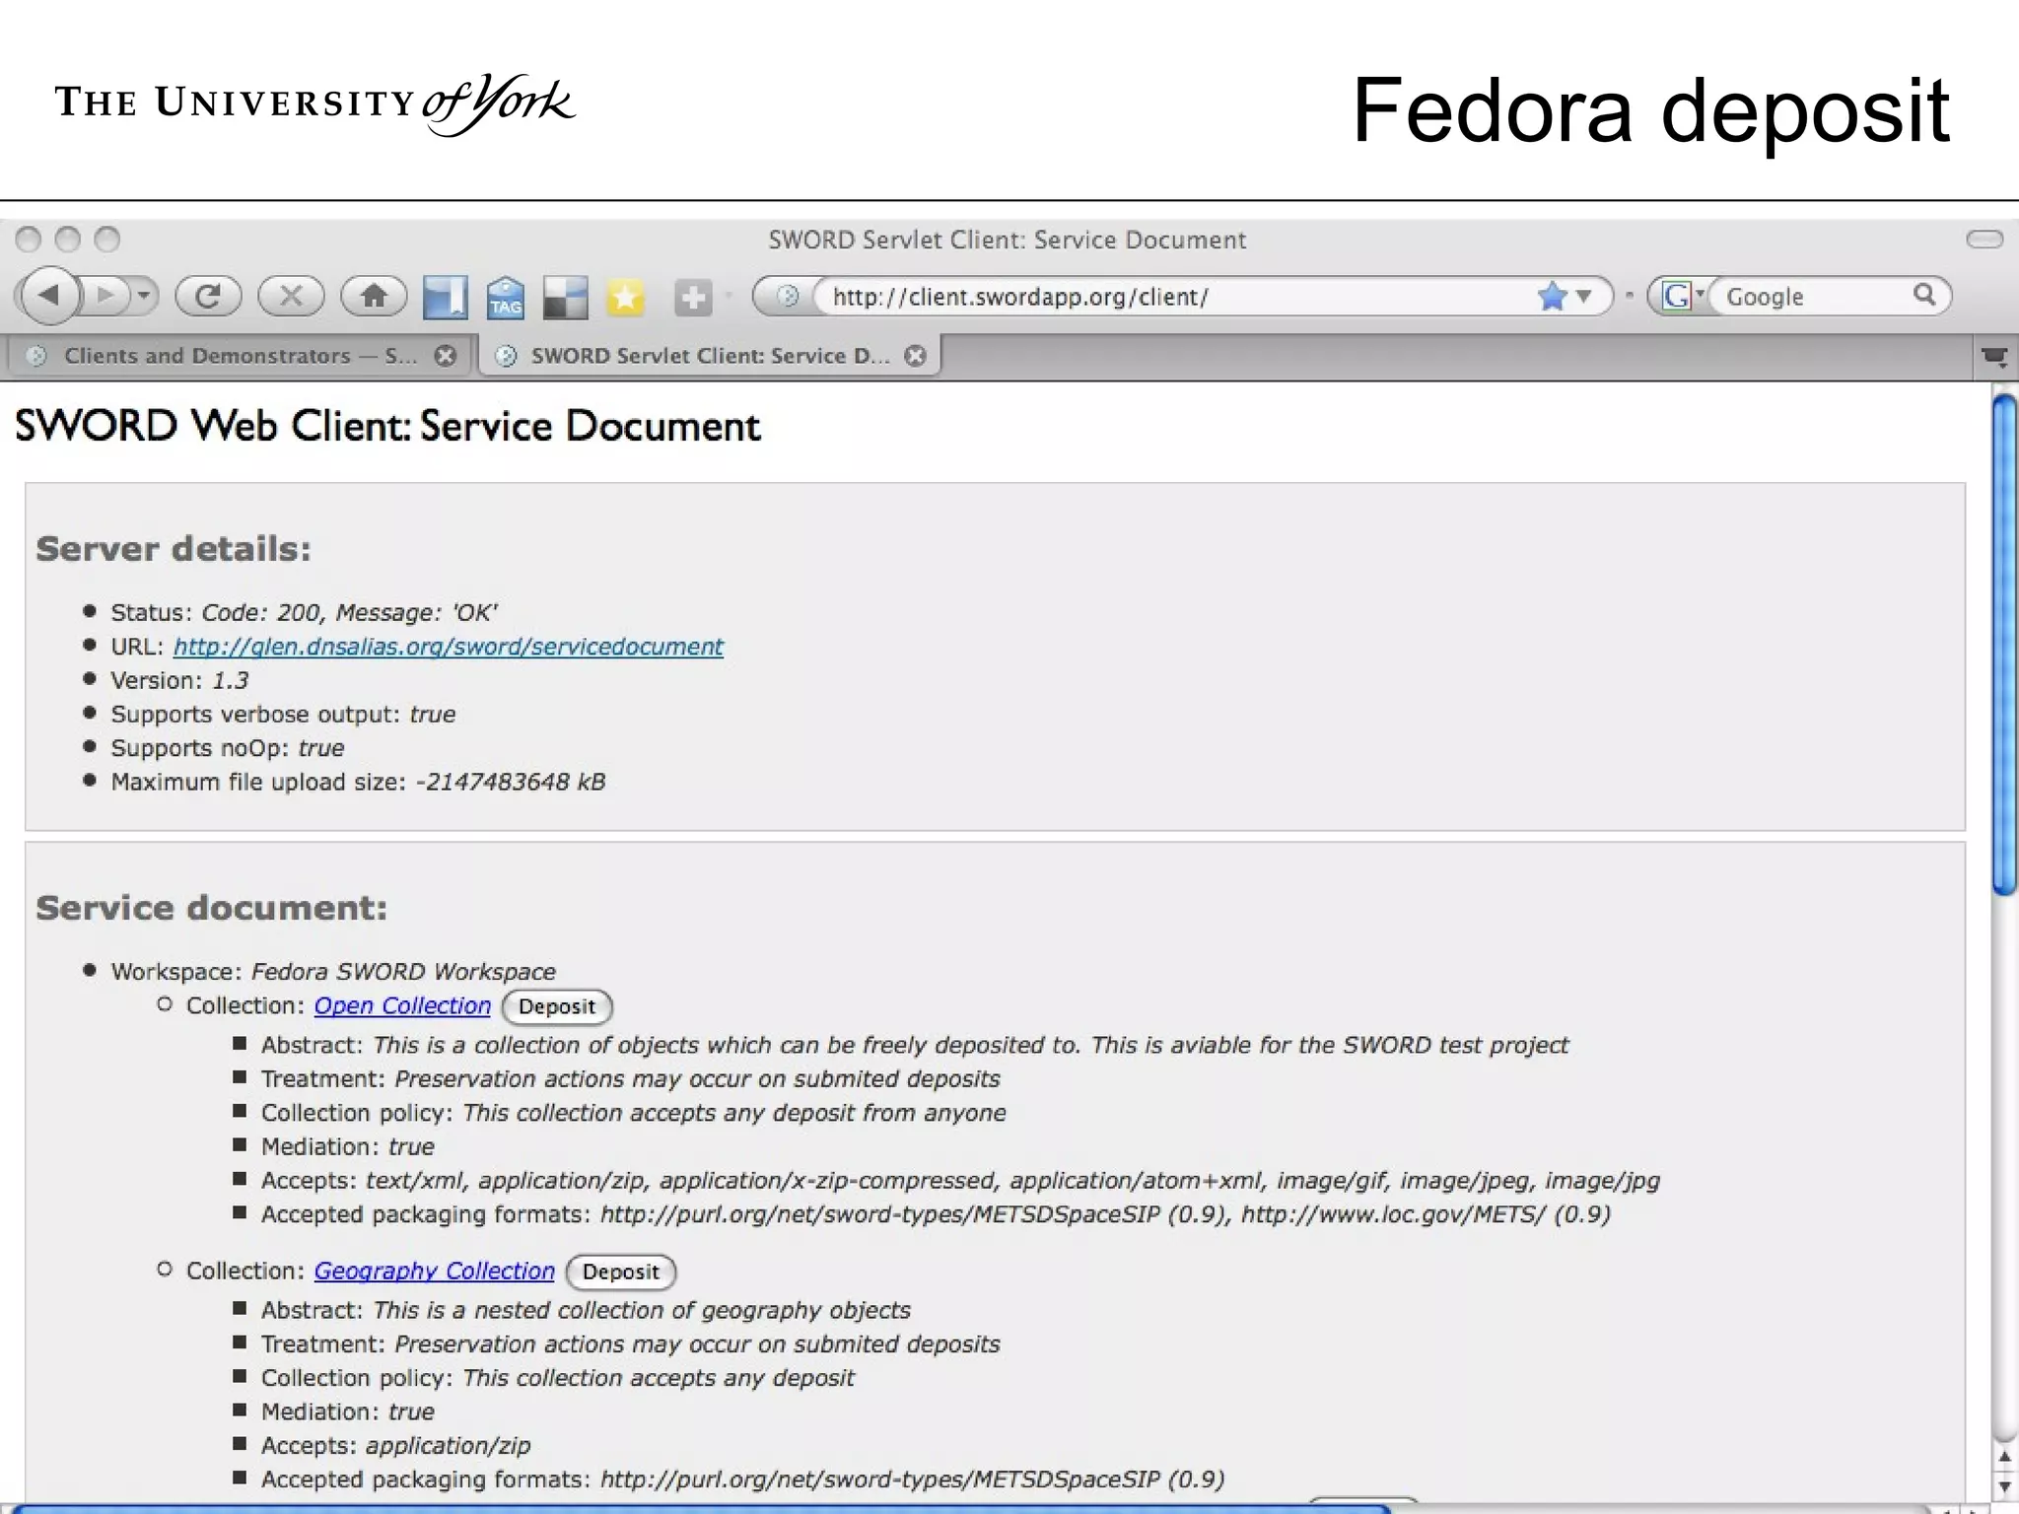
Task: Click the yellow star bookmarks icon
Action: coord(625,298)
